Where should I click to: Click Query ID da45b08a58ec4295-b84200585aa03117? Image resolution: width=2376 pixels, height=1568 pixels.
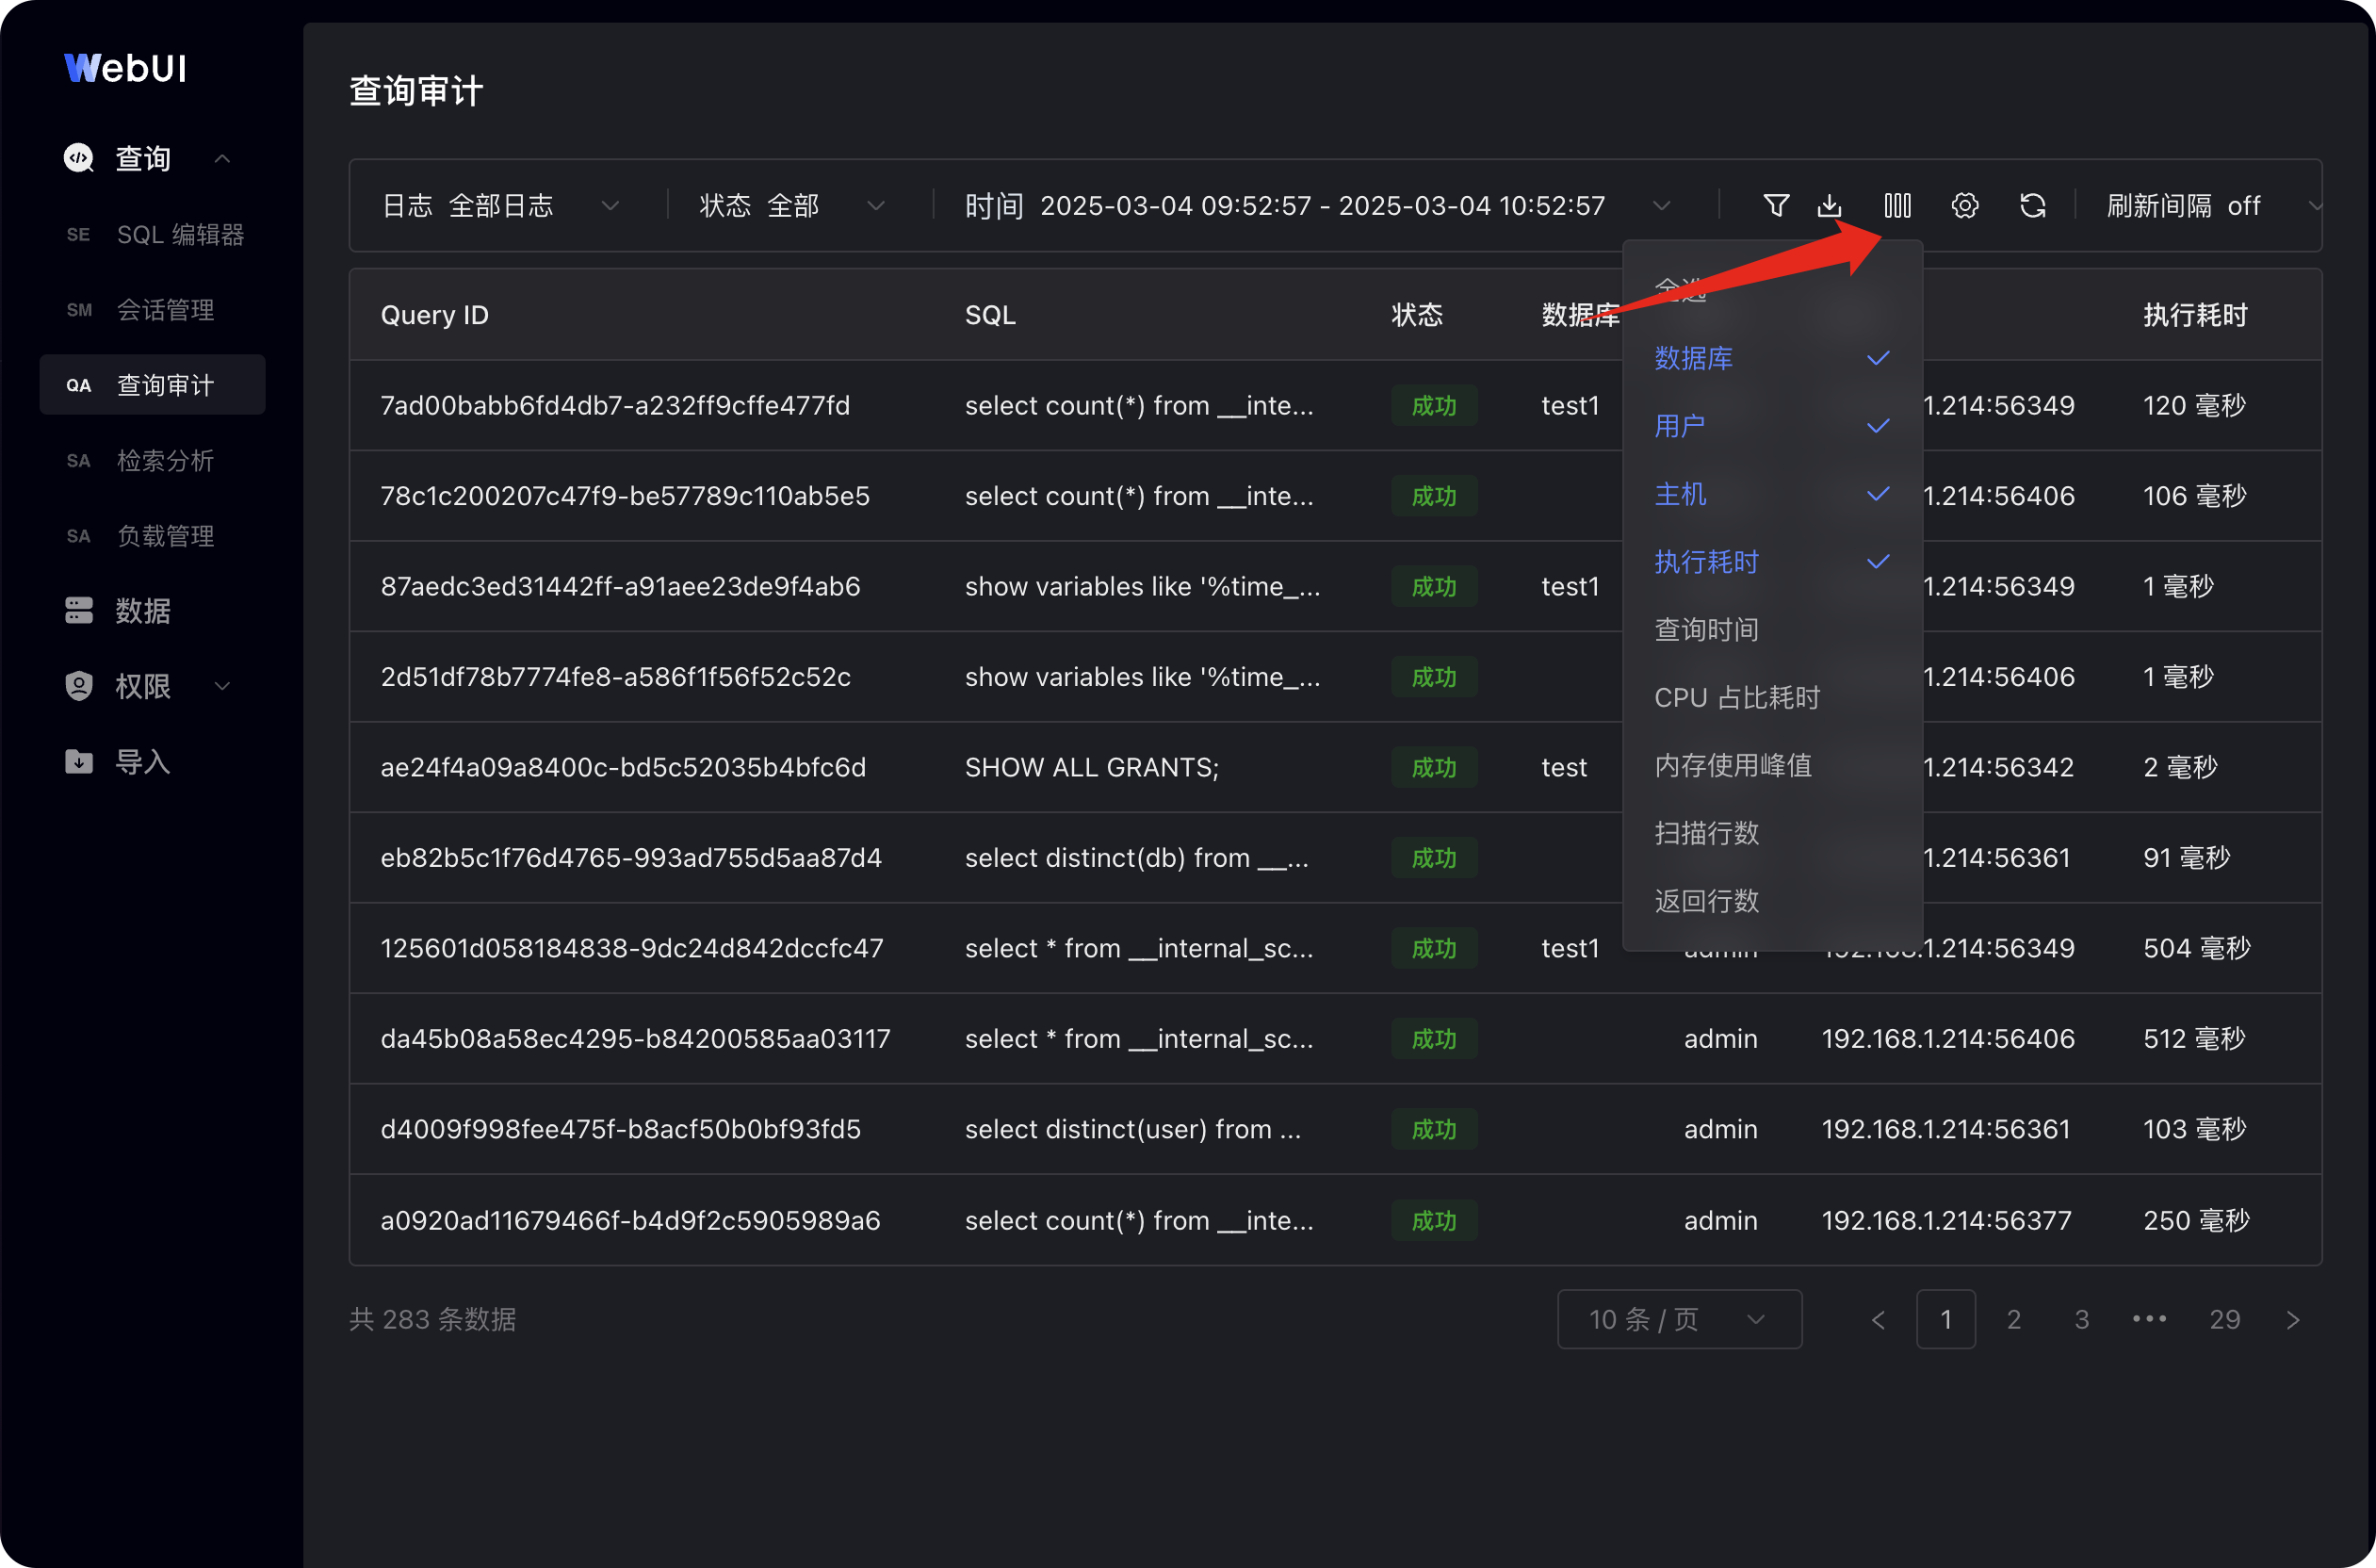635,1039
